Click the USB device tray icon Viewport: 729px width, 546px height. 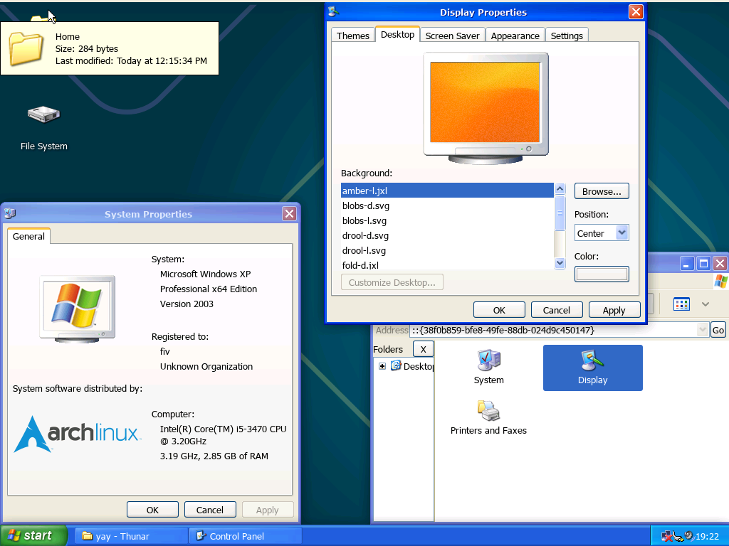(x=678, y=537)
